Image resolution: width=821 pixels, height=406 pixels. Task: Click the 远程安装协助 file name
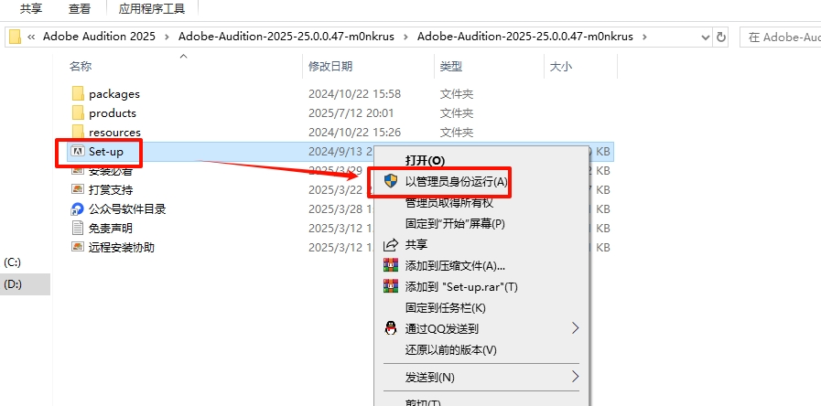(x=122, y=247)
